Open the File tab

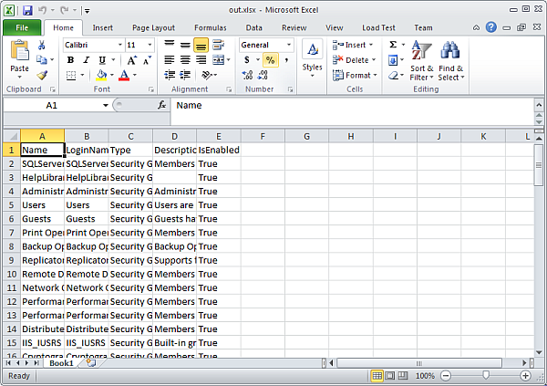(22, 27)
